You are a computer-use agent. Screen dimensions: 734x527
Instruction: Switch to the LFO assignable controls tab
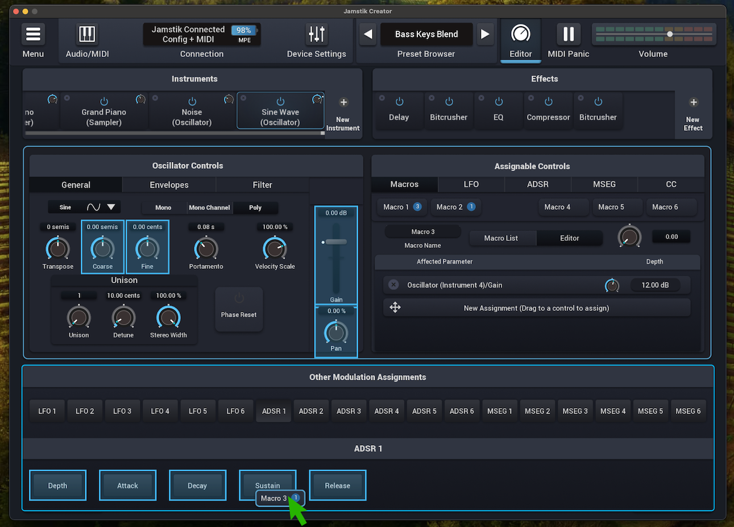coord(471,184)
